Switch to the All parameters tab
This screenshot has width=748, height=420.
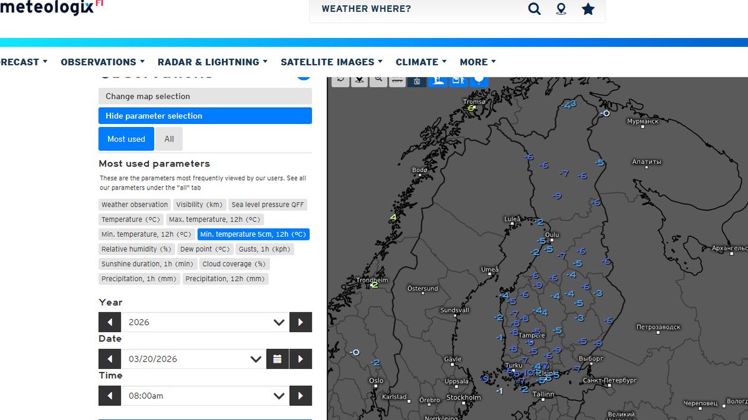coord(169,139)
